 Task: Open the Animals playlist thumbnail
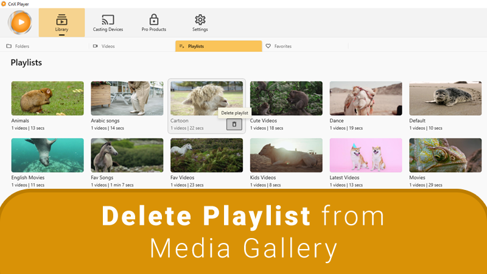click(x=47, y=98)
